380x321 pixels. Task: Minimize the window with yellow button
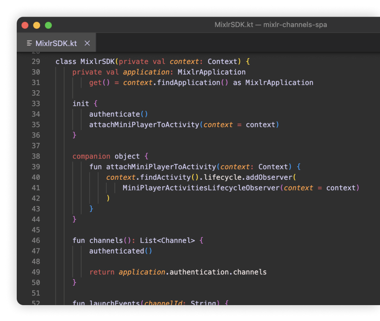(x=37, y=25)
